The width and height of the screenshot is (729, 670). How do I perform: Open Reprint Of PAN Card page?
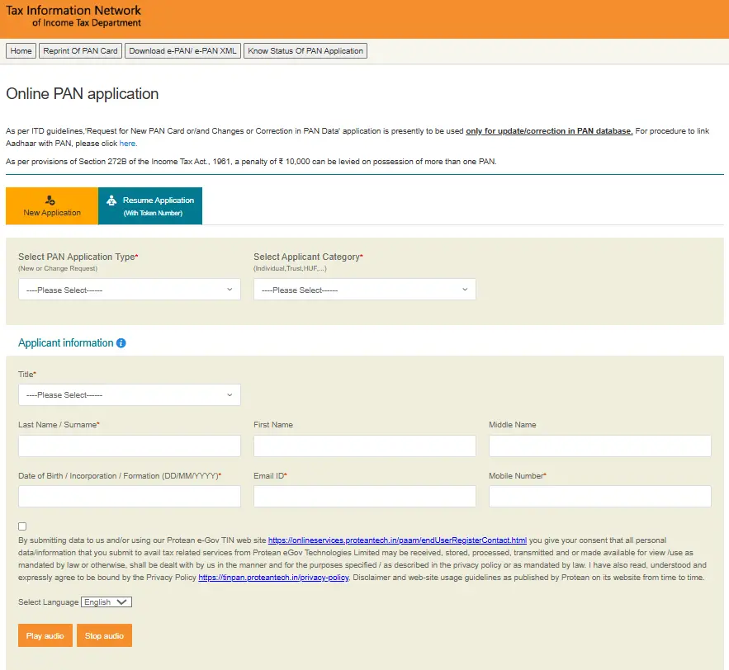[x=80, y=51]
